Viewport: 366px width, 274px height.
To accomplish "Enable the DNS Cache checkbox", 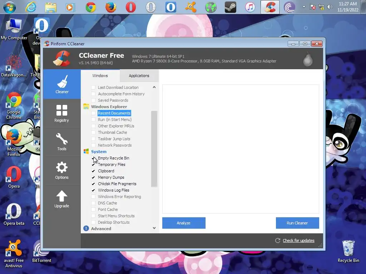I will pyautogui.click(x=93, y=203).
